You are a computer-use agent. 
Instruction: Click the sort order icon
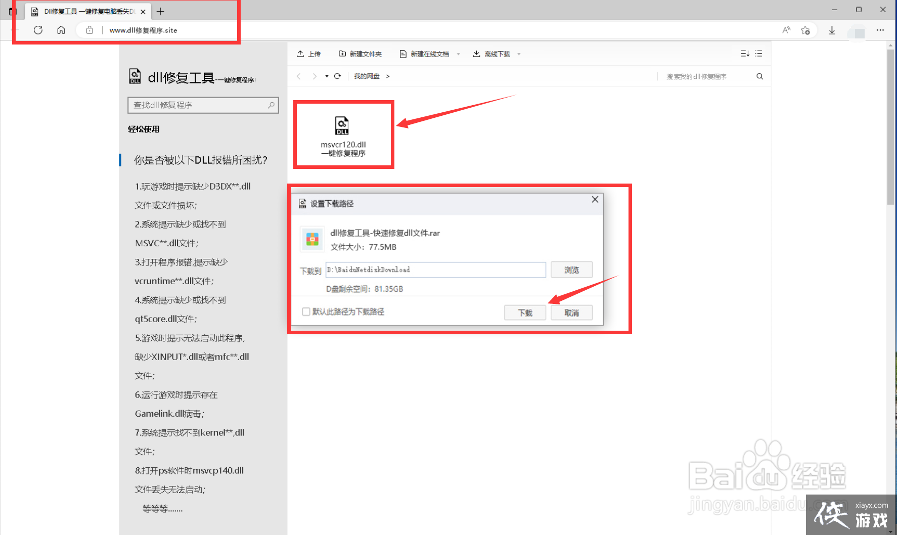click(744, 54)
